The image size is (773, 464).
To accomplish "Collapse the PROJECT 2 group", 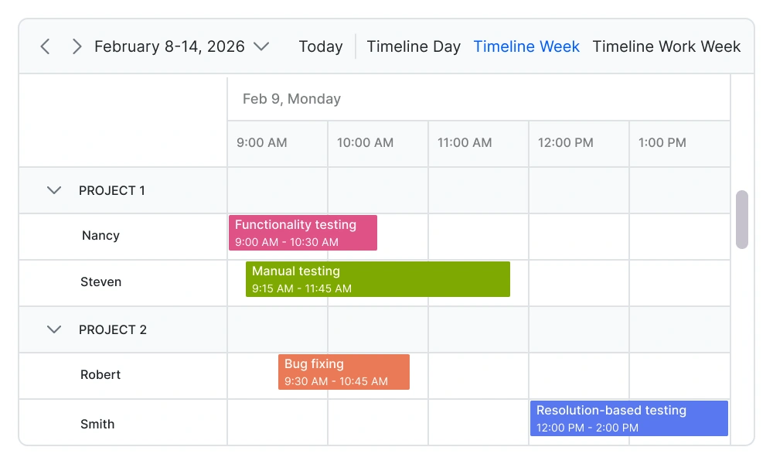I will tap(53, 329).
